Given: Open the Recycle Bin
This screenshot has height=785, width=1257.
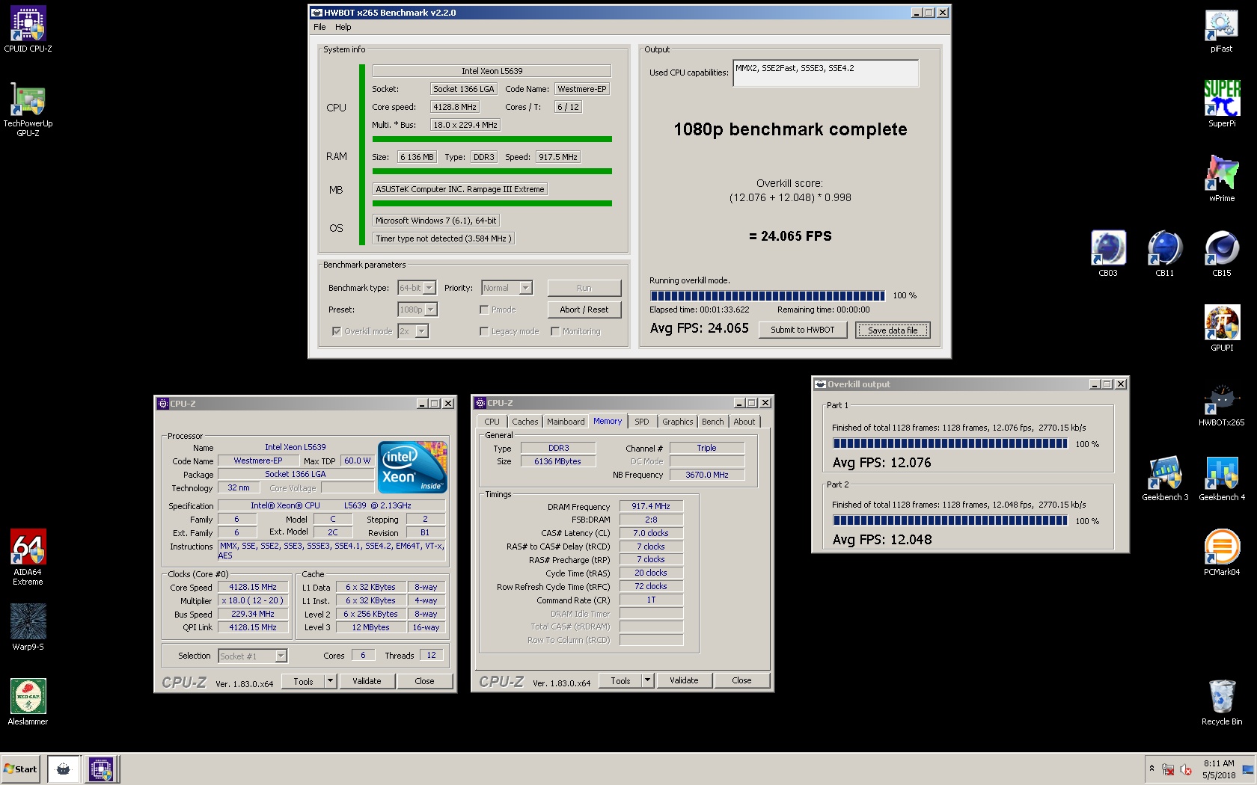Looking at the screenshot, I should point(1221,703).
